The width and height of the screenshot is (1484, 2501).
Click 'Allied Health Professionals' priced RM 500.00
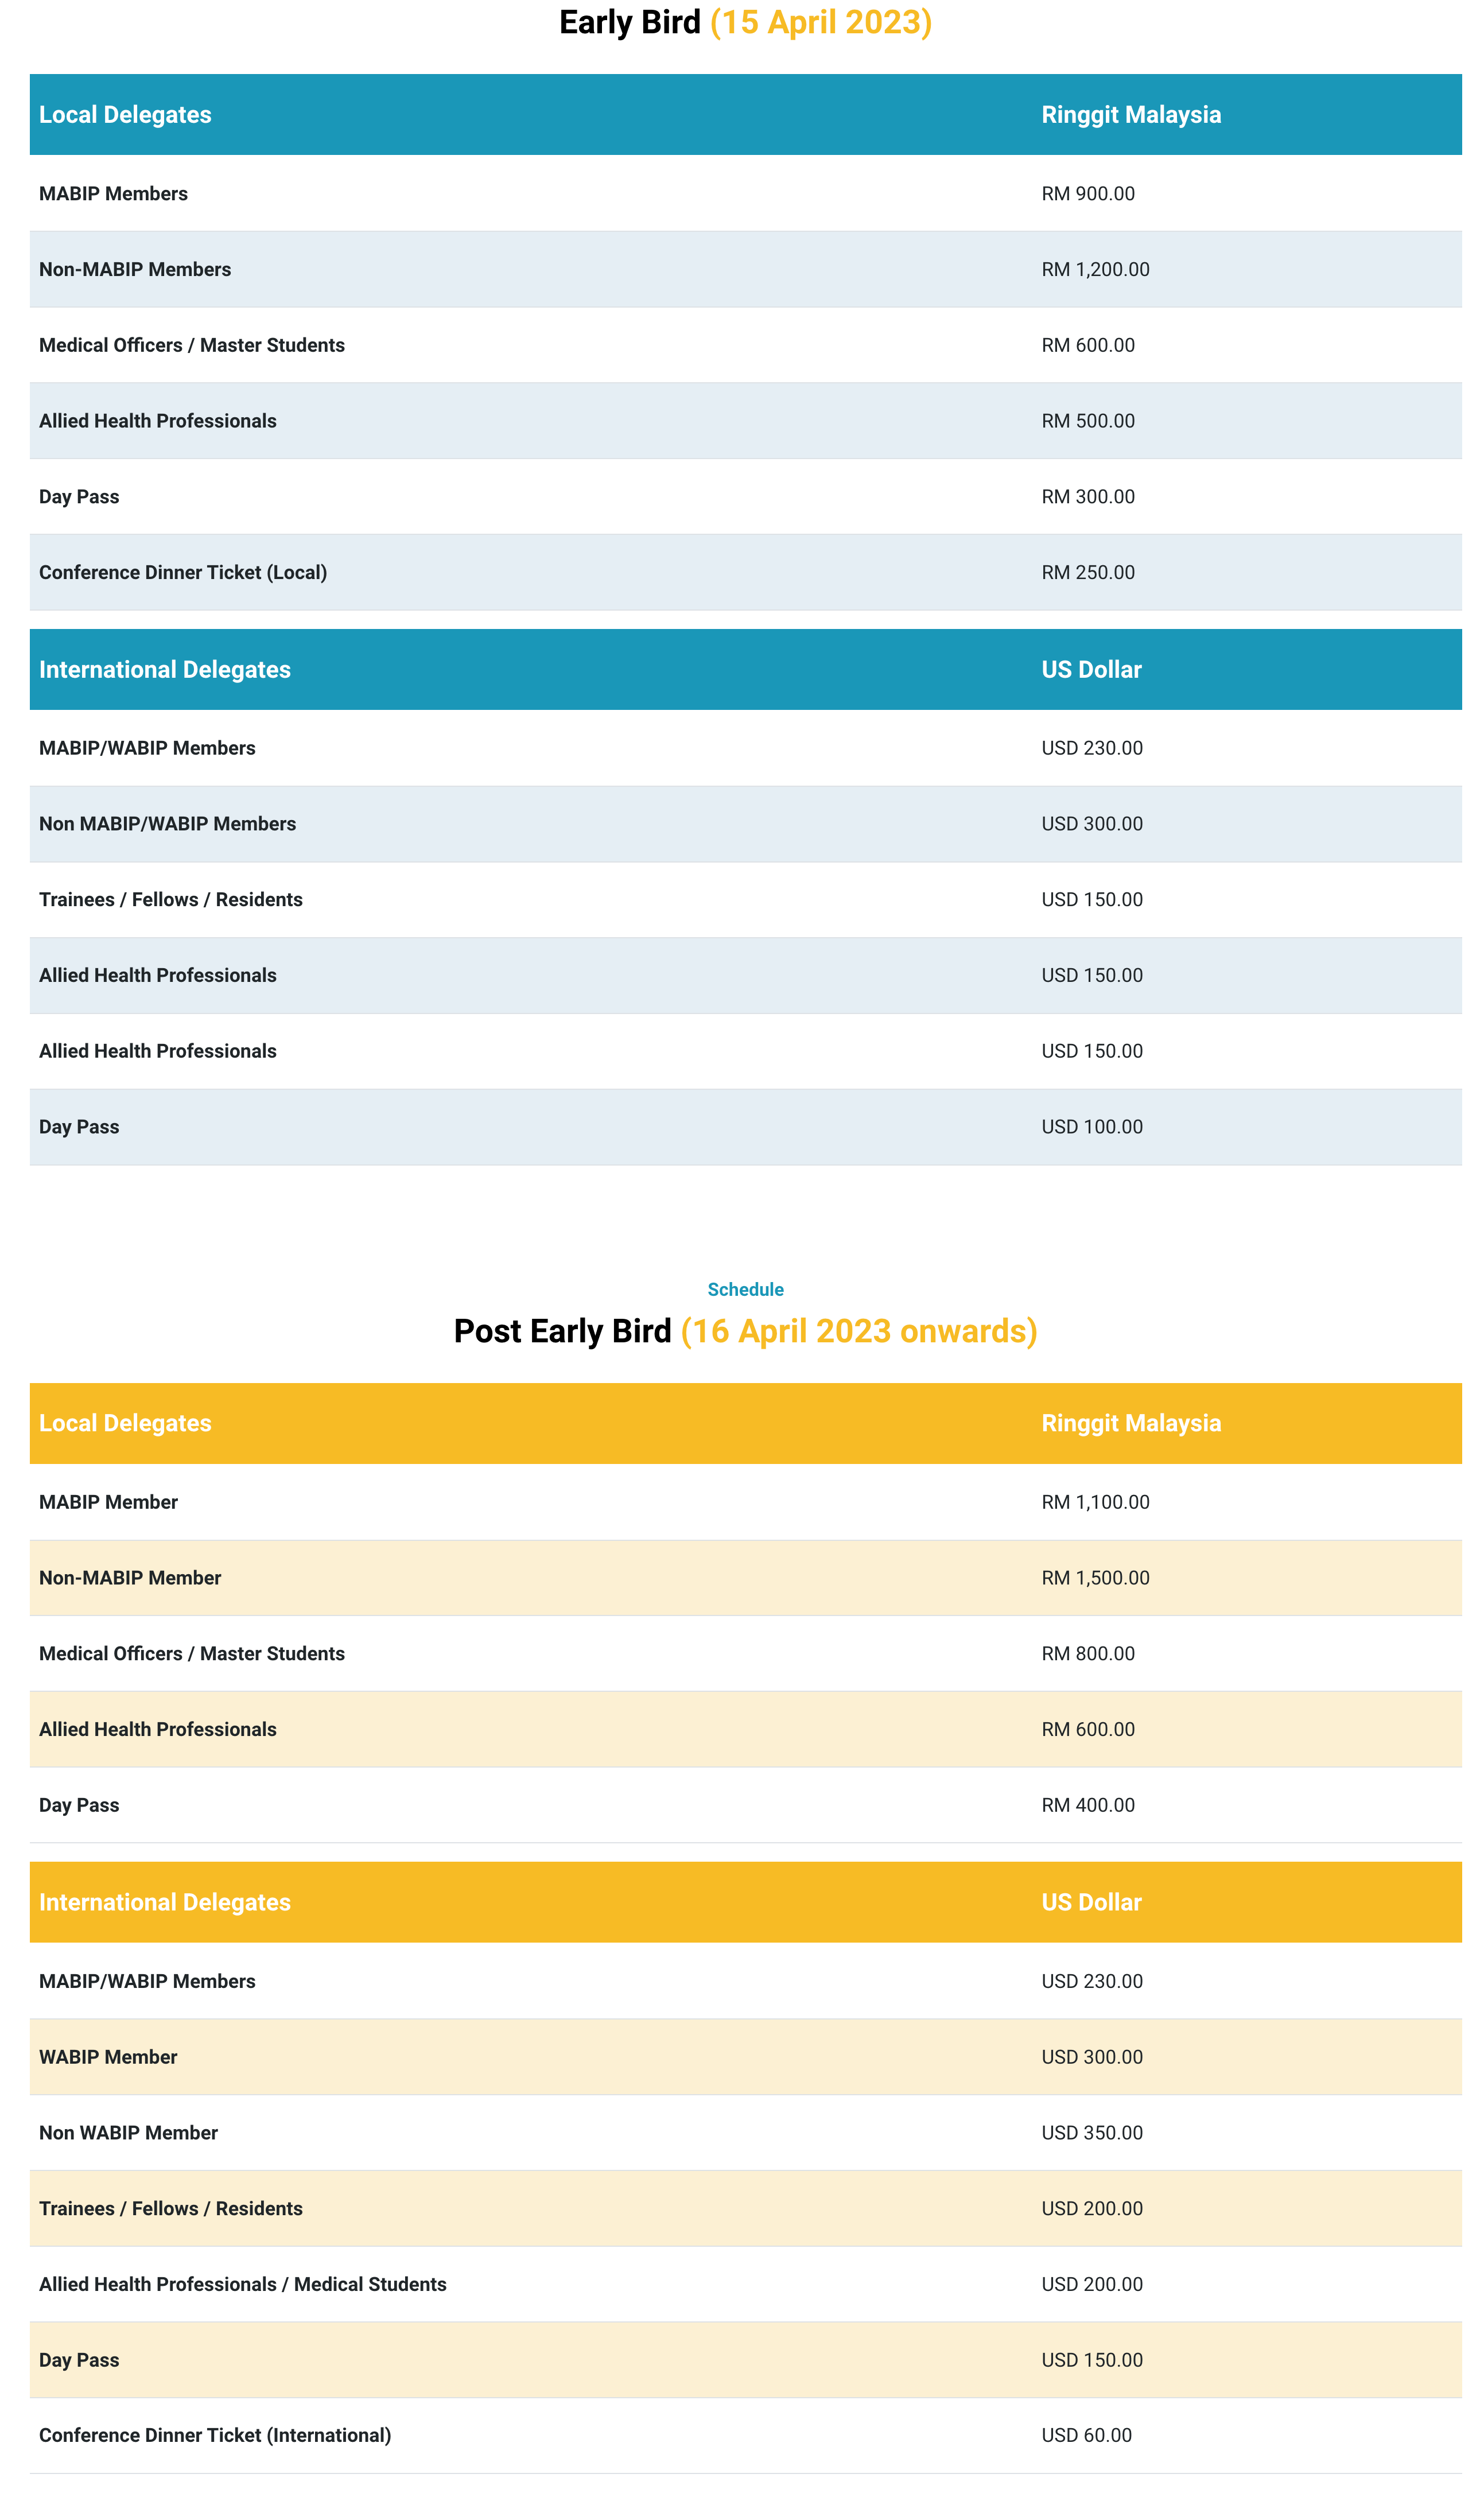158,421
